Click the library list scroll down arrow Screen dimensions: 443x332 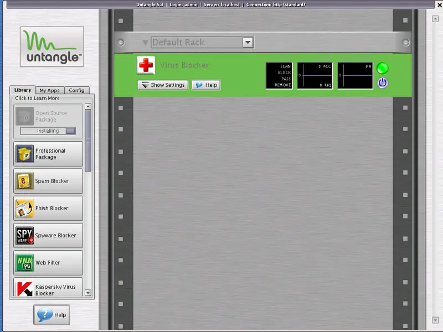click(88, 293)
